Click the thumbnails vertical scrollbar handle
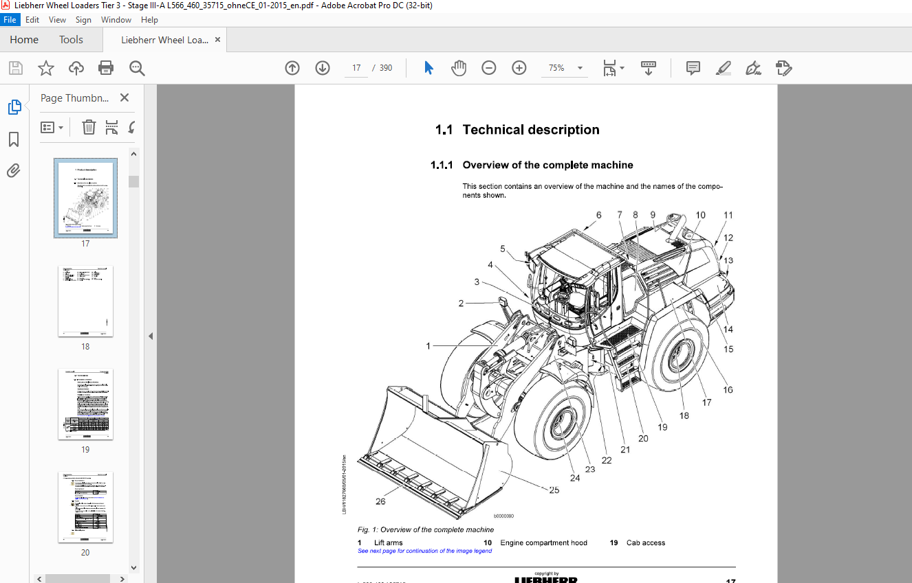The height and width of the screenshot is (583, 912). 134,181
